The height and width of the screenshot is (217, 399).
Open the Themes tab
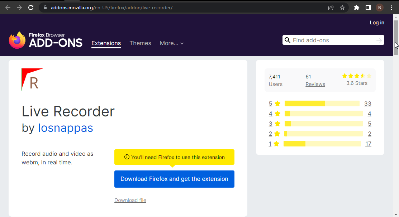pyautogui.click(x=140, y=43)
